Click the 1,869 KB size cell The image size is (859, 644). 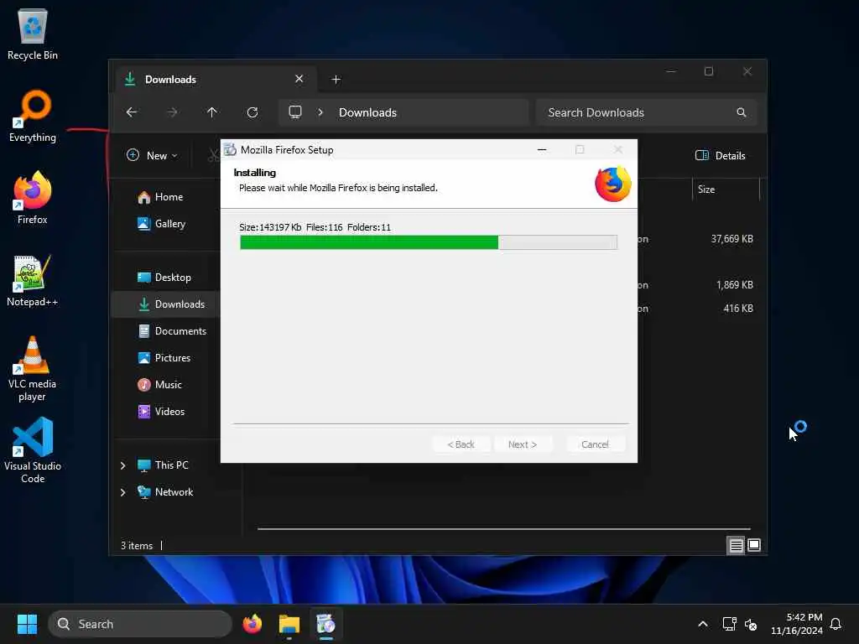click(x=735, y=285)
